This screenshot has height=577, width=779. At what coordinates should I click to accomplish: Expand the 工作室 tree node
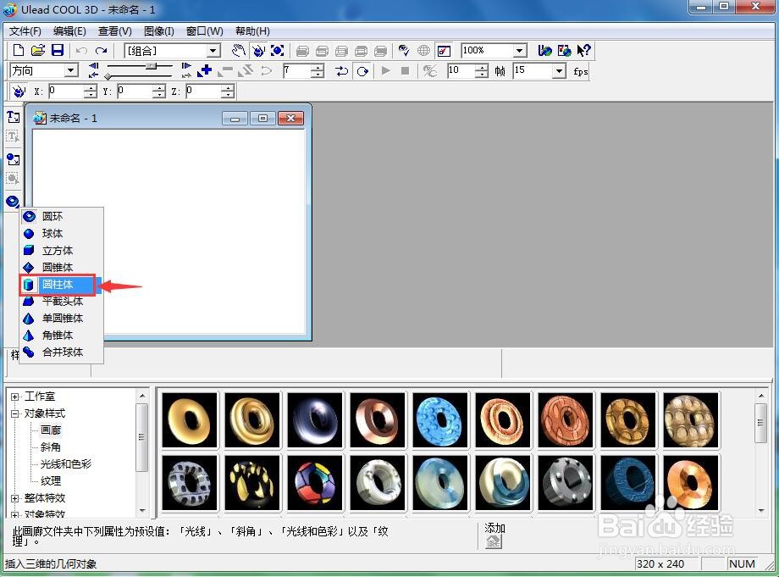15,397
